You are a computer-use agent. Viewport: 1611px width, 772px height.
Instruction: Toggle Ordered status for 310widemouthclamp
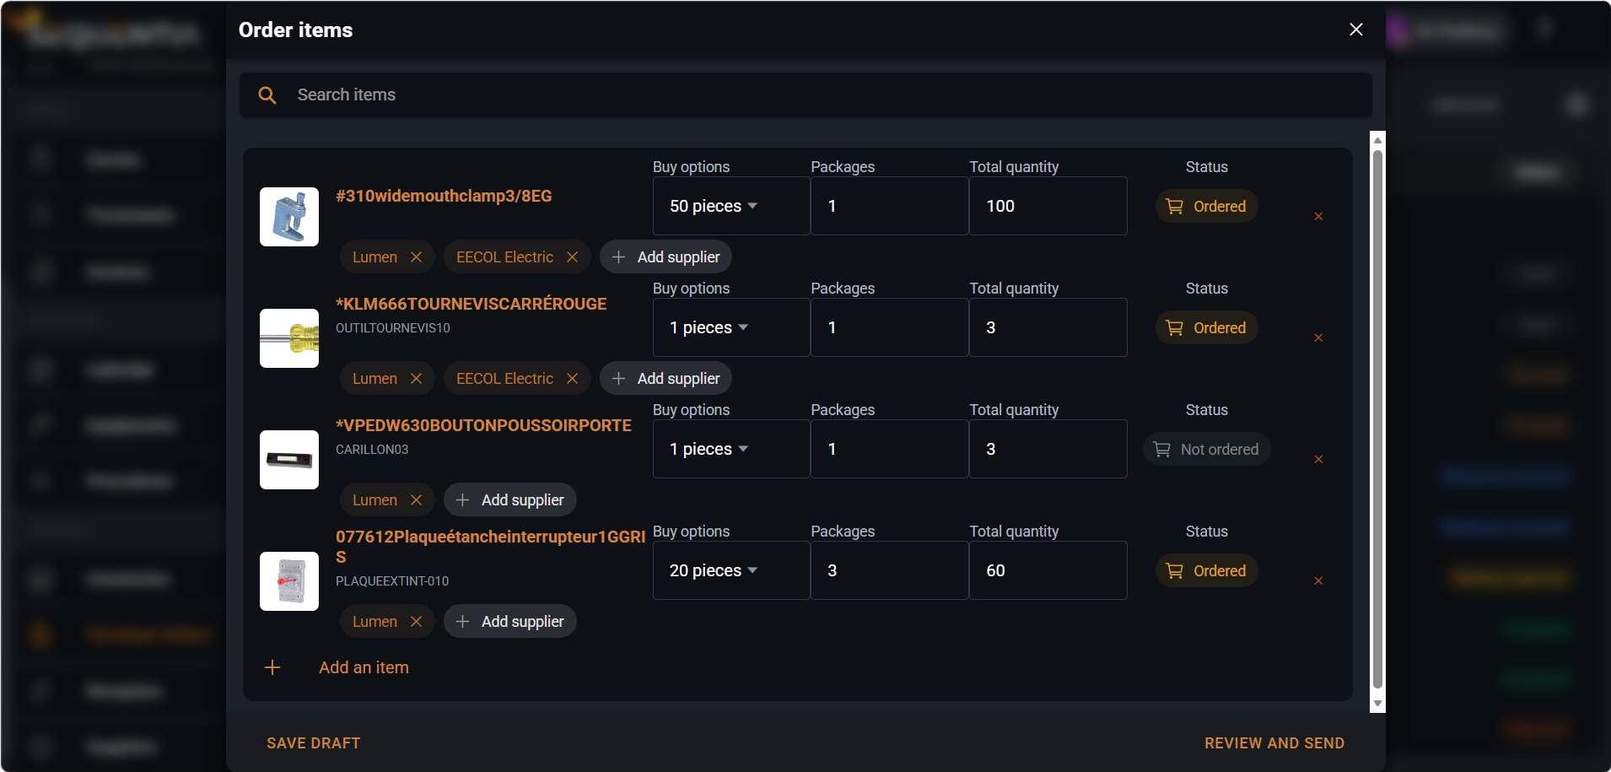pyautogui.click(x=1206, y=206)
